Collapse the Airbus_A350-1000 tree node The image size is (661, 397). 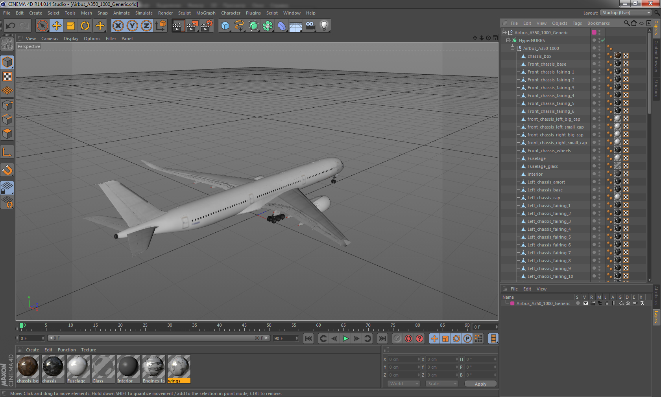[x=513, y=48]
